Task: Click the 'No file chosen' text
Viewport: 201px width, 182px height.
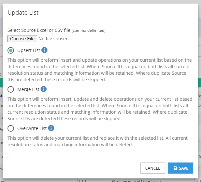Action: click(x=53, y=39)
